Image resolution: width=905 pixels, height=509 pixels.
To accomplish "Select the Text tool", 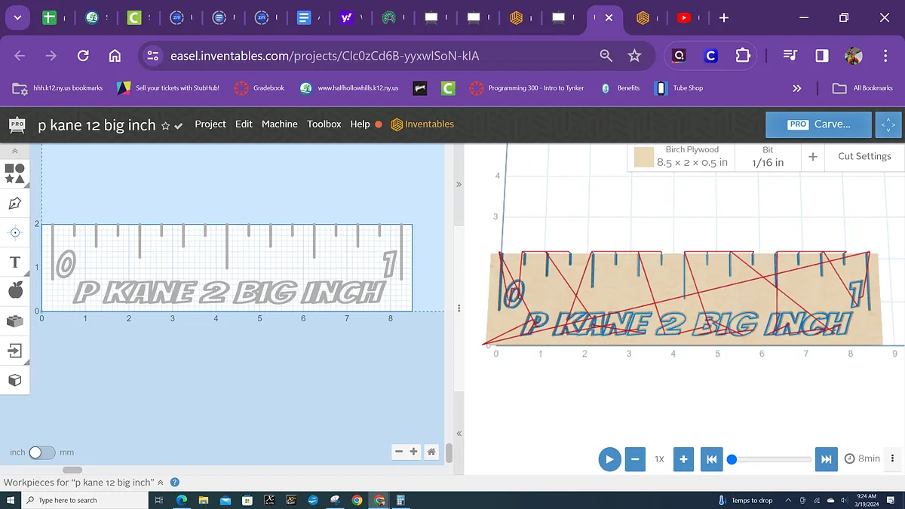I will click(14, 262).
